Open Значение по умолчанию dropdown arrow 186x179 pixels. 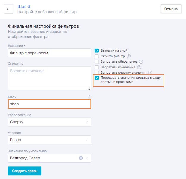pos(87,158)
